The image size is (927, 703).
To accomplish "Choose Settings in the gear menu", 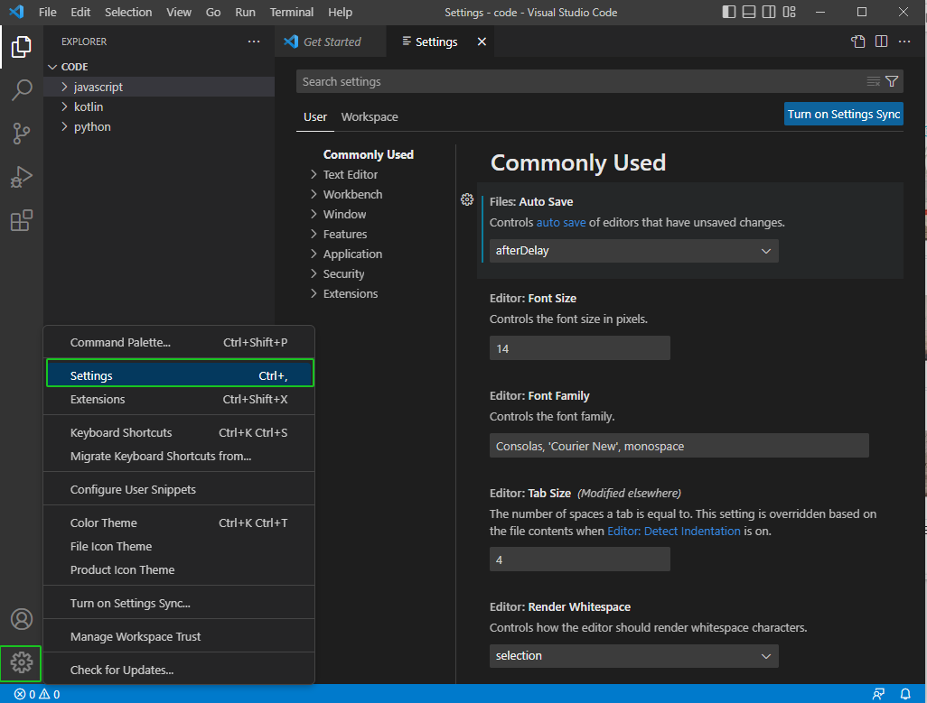I will [179, 375].
